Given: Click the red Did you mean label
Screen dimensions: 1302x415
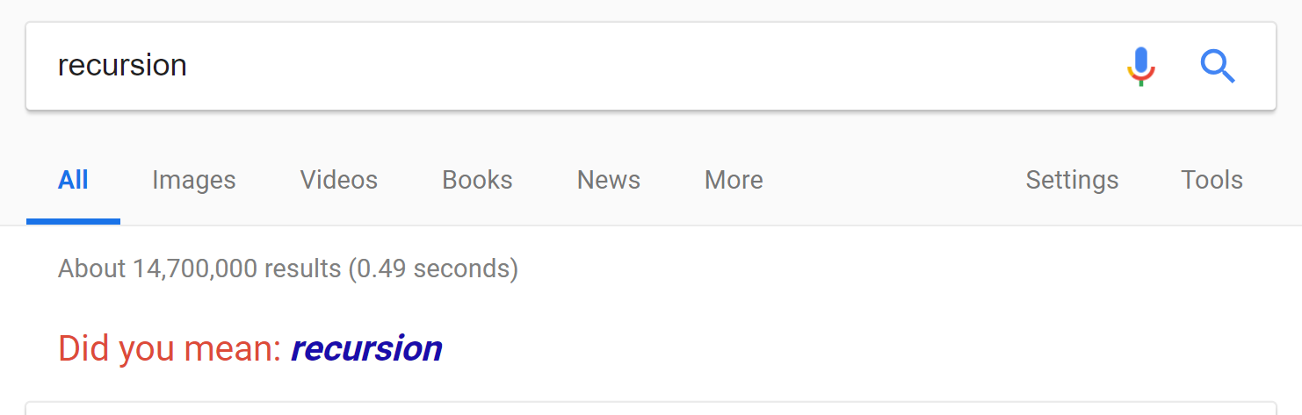Looking at the screenshot, I should 169,349.
